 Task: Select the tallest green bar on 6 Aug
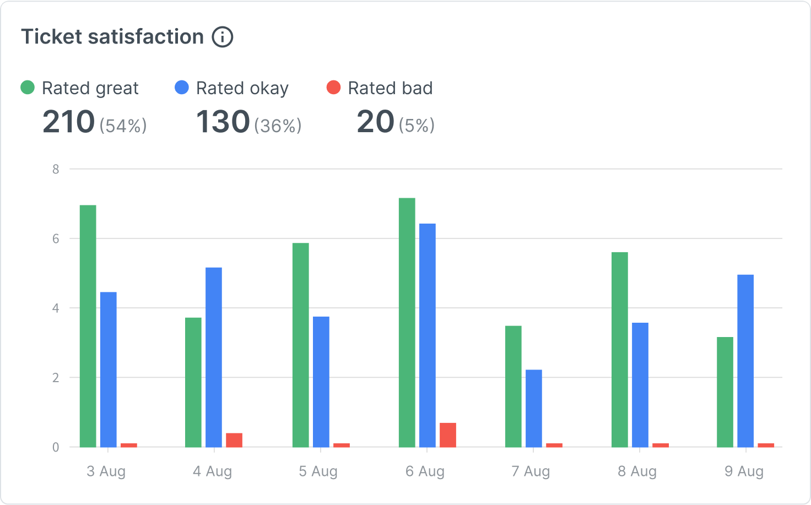click(x=407, y=322)
